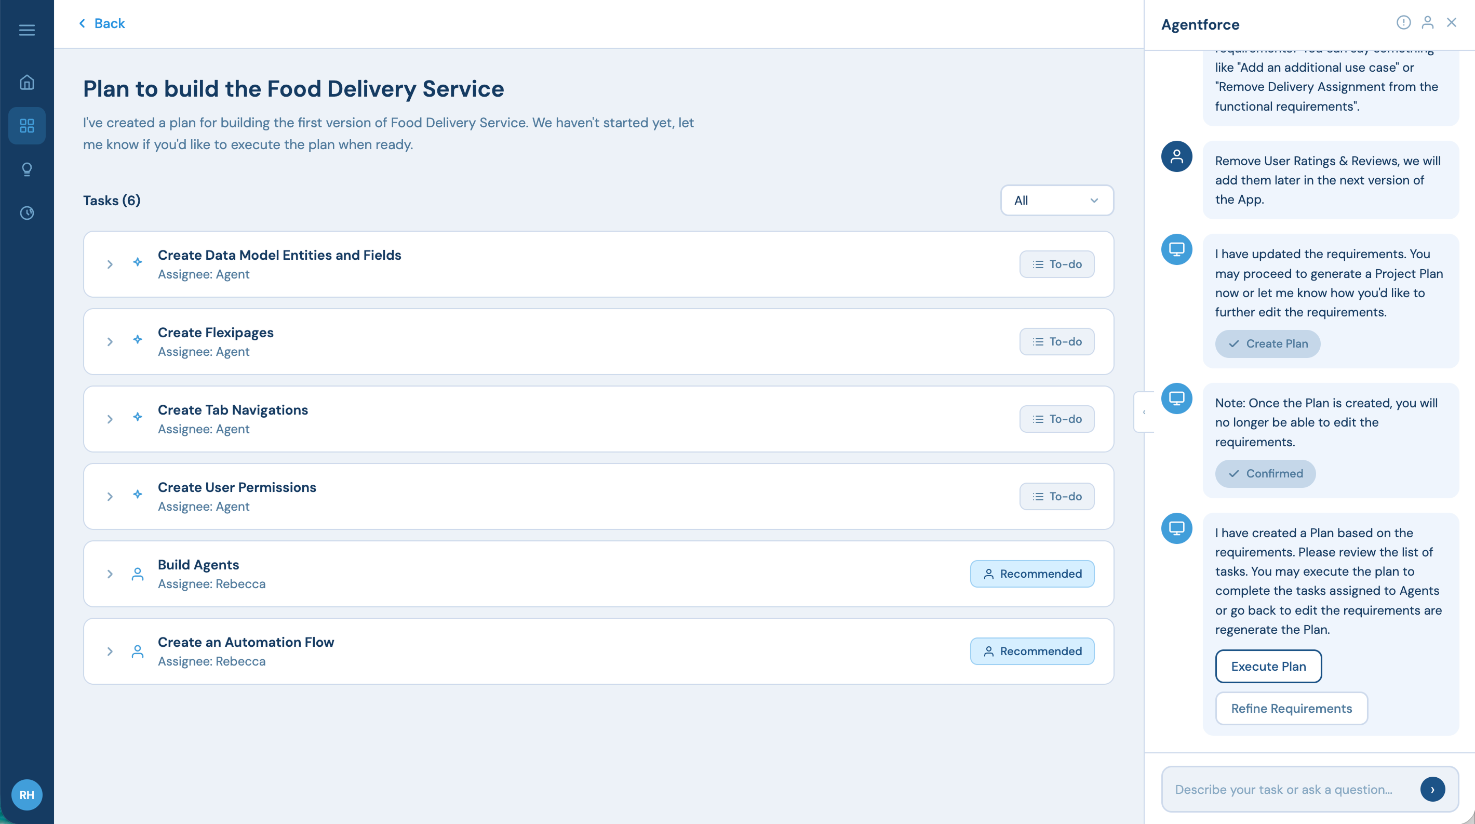Click the Execute Plan button
This screenshot has width=1475, height=824.
coord(1268,666)
